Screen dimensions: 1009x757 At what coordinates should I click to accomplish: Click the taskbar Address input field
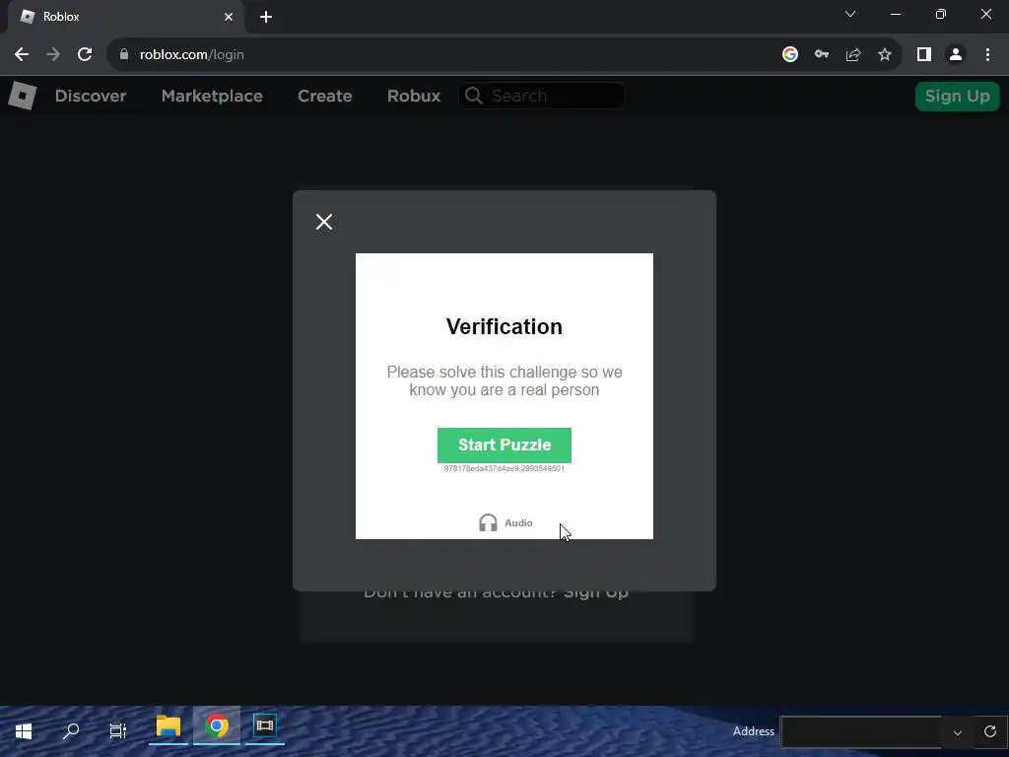click(861, 732)
